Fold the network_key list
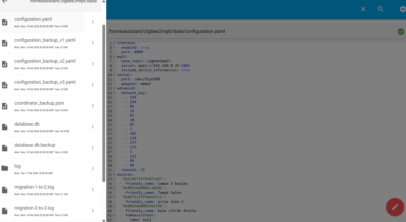 pos(114,93)
